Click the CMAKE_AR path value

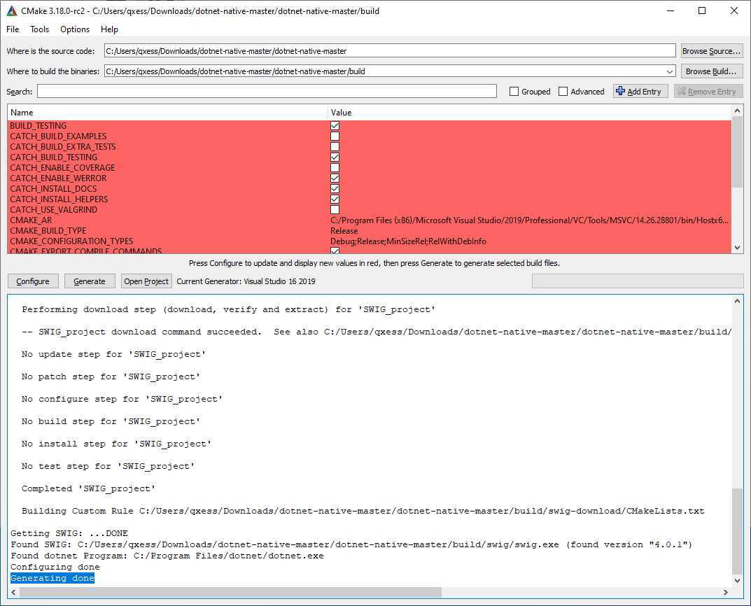(x=530, y=220)
